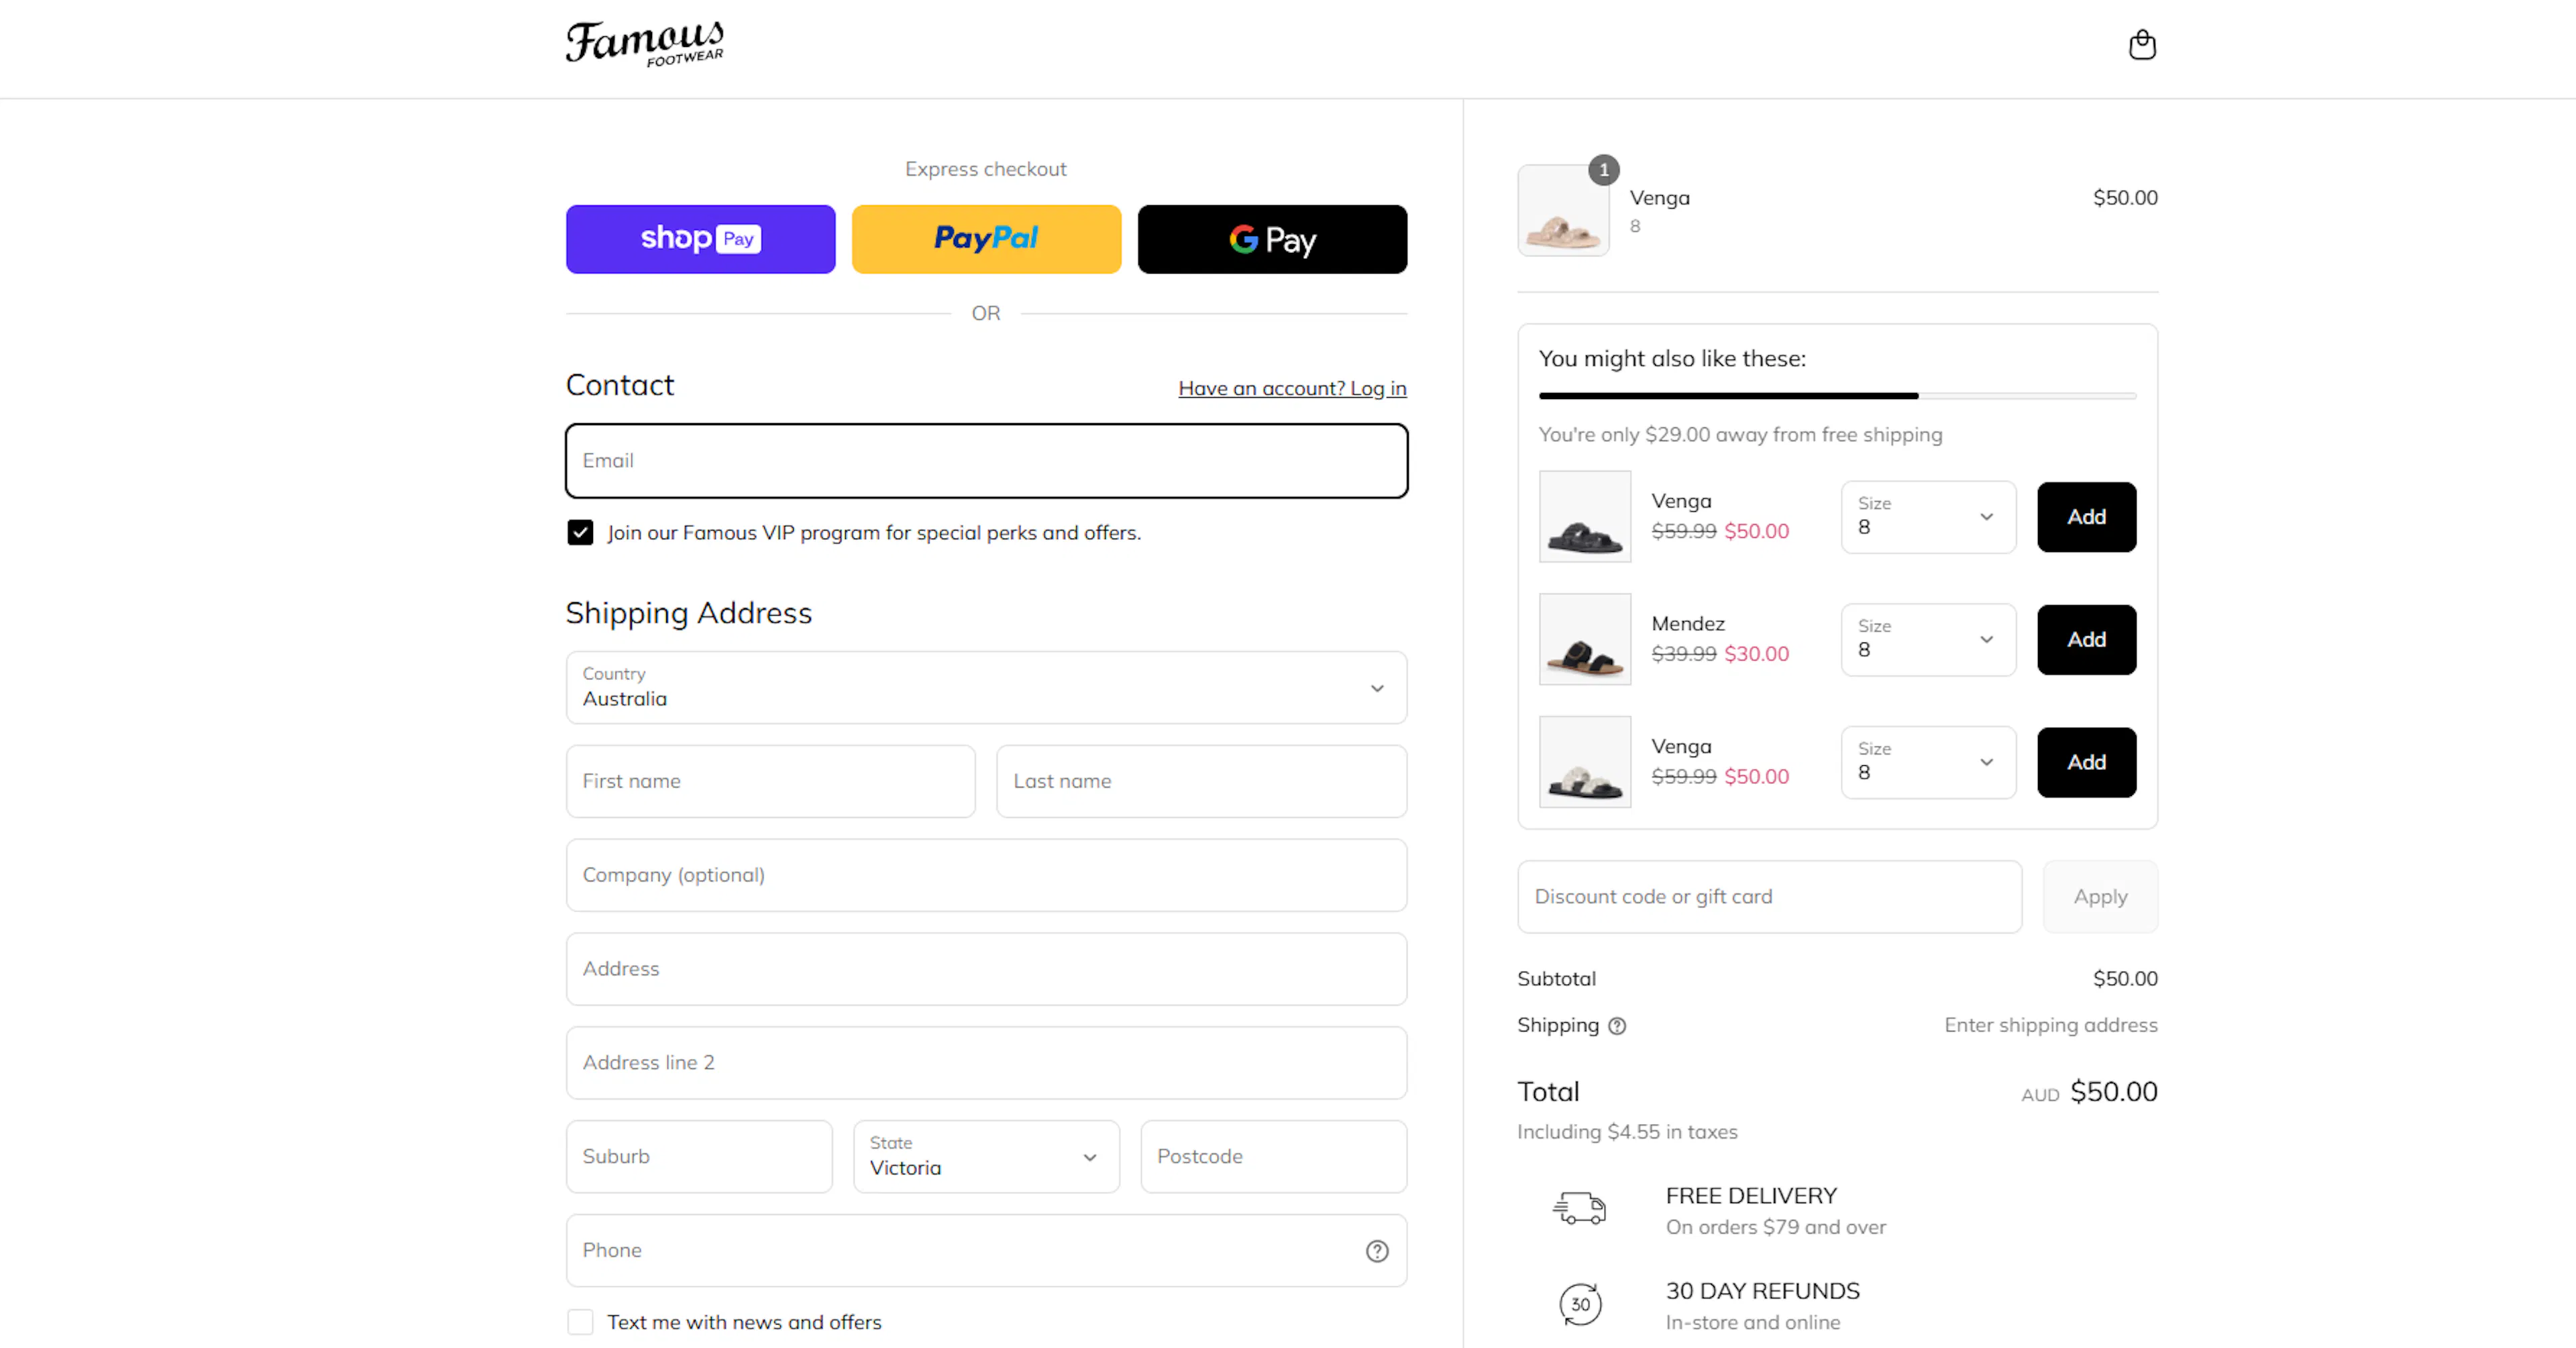The height and width of the screenshot is (1348, 2576).
Task: Click the 'Including $4.55 in taxes' text
Action: point(1627,1132)
